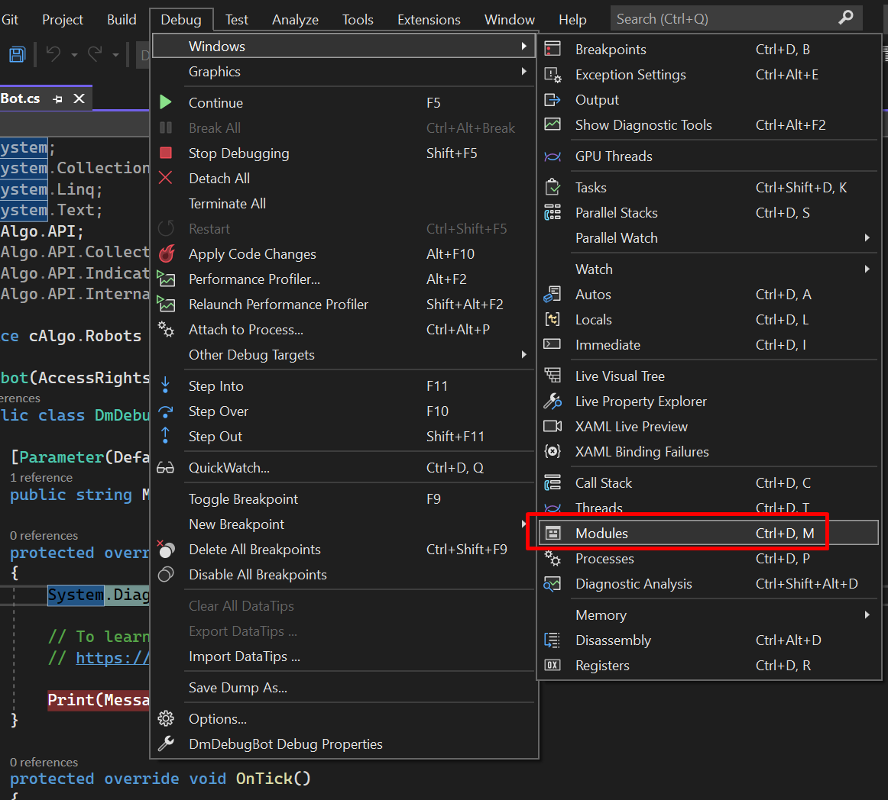The height and width of the screenshot is (800, 888).
Task: Click the Diagnostic Analysis icon
Action: pyautogui.click(x=553, y=583)
